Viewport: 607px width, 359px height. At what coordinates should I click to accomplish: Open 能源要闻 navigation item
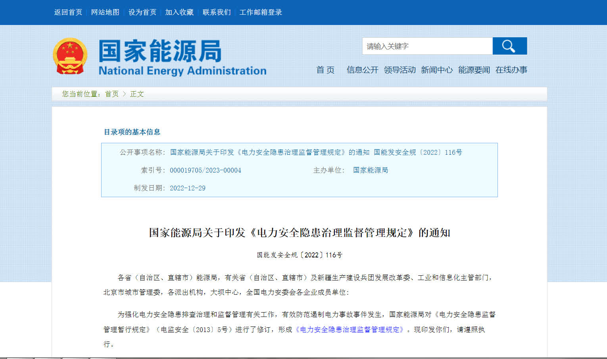coord(474,70)
